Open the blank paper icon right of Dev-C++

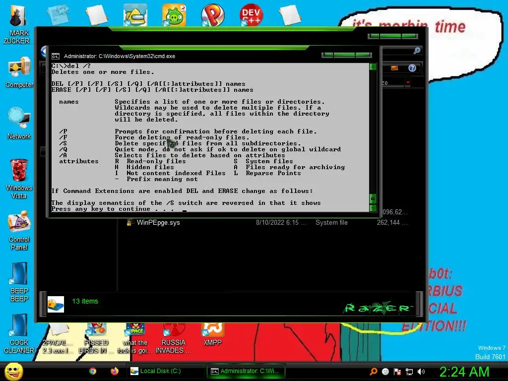[290, 15]
